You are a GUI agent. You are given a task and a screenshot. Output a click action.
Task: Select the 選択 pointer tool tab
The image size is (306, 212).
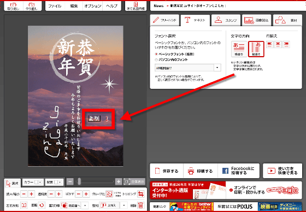12,183
